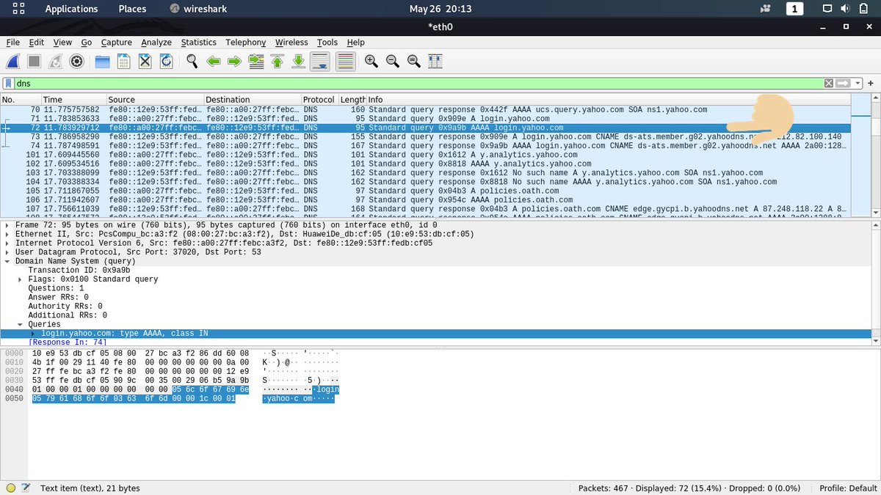Open the Tools menu
The image size is (881, 495).
[327, 43]
